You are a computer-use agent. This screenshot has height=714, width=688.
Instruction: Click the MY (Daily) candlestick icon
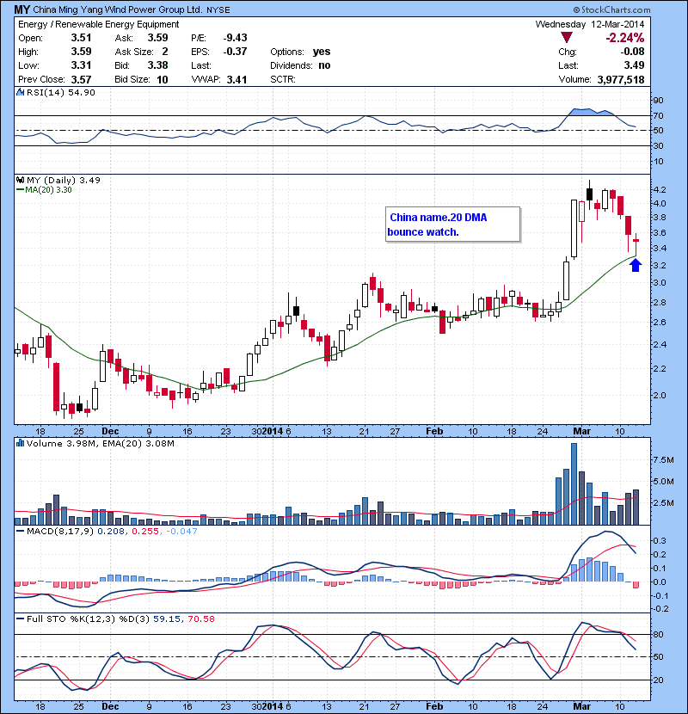[x=20, y=180]
